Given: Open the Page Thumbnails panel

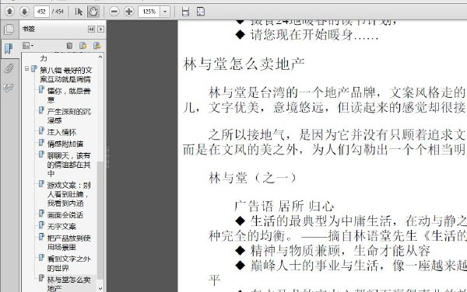Looking at the screenshot, I should (9, 29).
